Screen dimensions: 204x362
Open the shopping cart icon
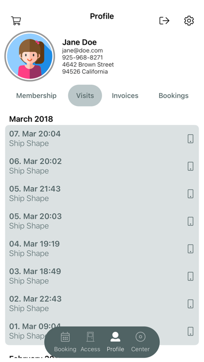(16, 21)
